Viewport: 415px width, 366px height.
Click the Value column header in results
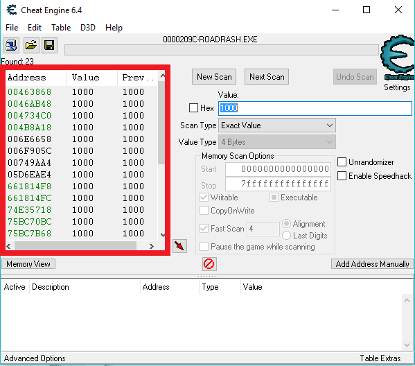click(x=92, y=78)
